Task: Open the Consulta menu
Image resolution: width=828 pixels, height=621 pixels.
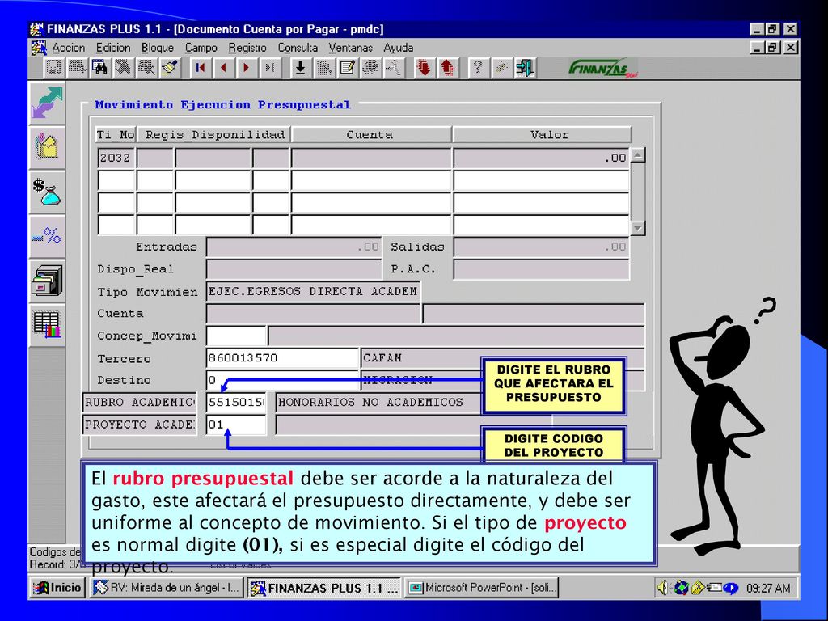Action: click(298, 48)
